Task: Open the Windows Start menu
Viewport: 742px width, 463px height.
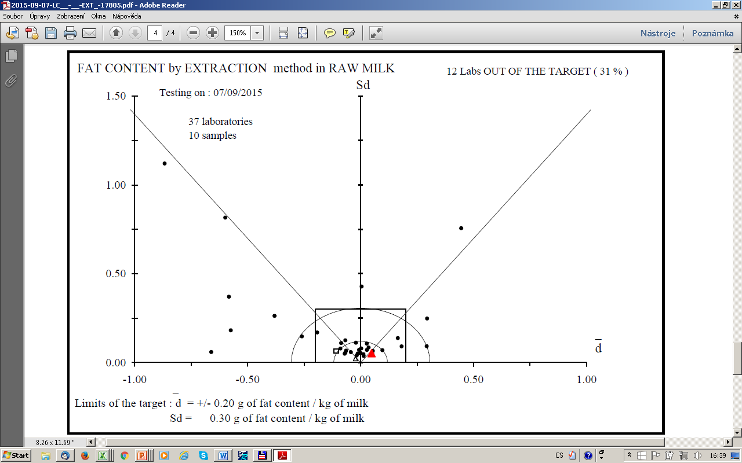Action: (16, 455)
